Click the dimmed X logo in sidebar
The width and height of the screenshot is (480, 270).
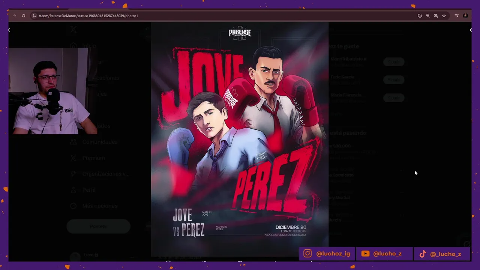tap(73, 30)
